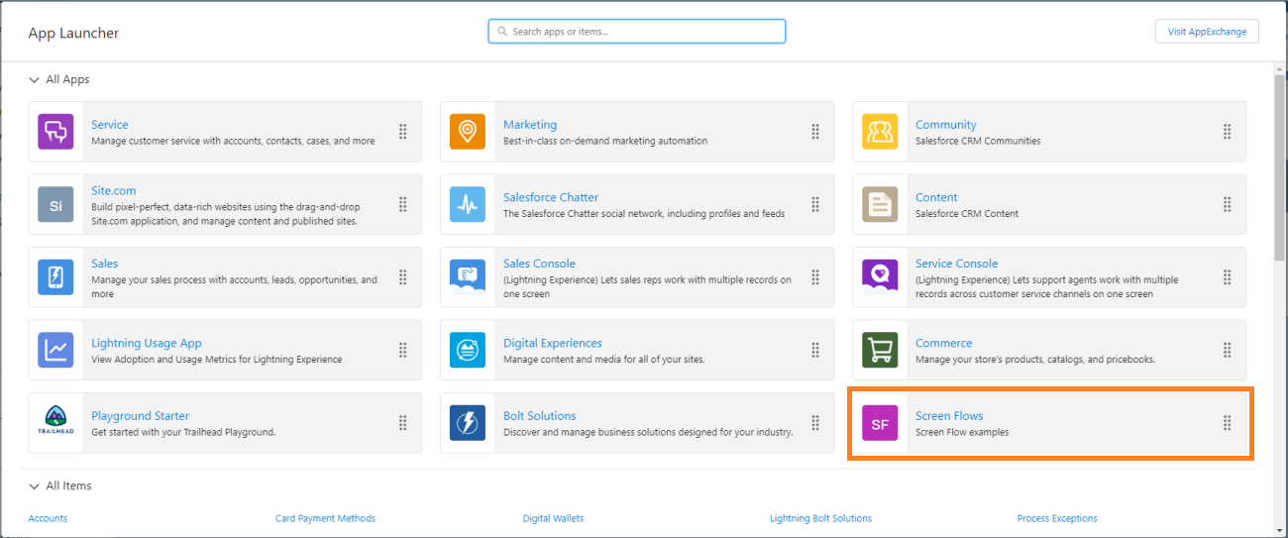Open the Sales app link
Viewport: 1288px width, 538px height.
point(105,264)
